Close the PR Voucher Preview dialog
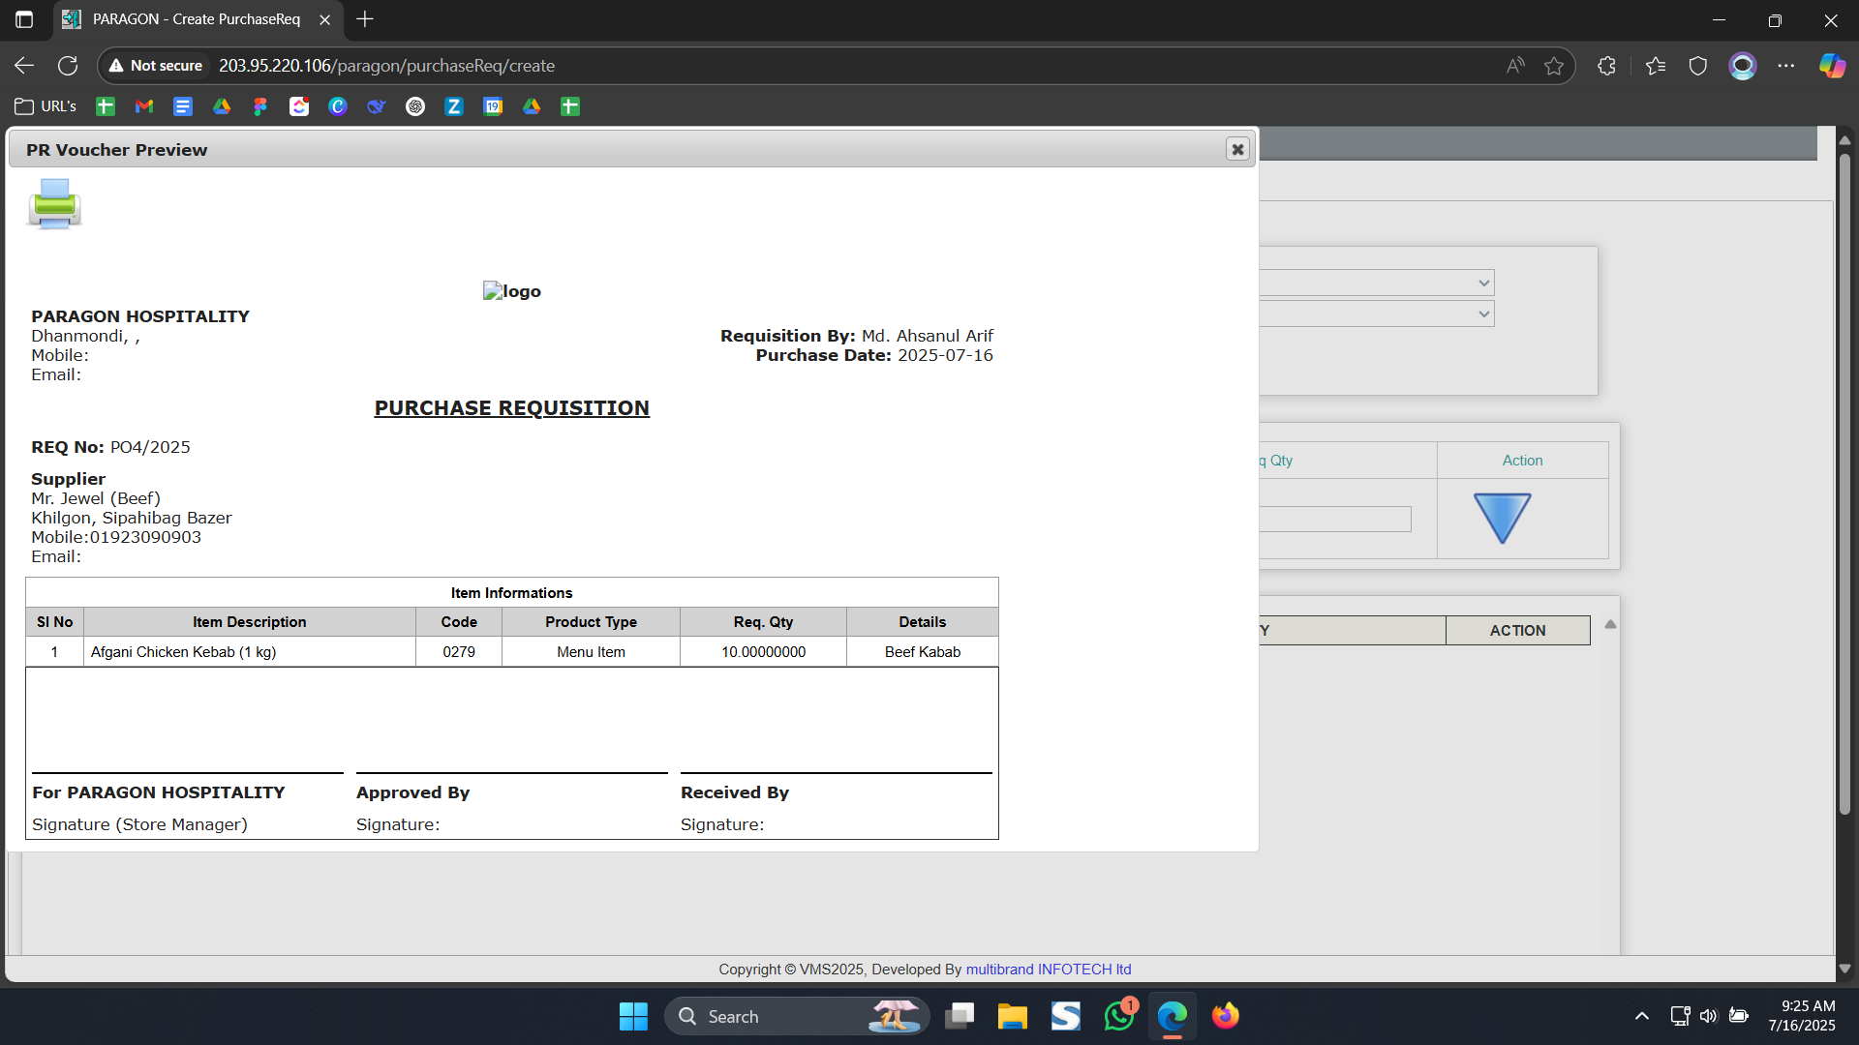This screenshot has width=1859, height=1045. point(1236,149)
